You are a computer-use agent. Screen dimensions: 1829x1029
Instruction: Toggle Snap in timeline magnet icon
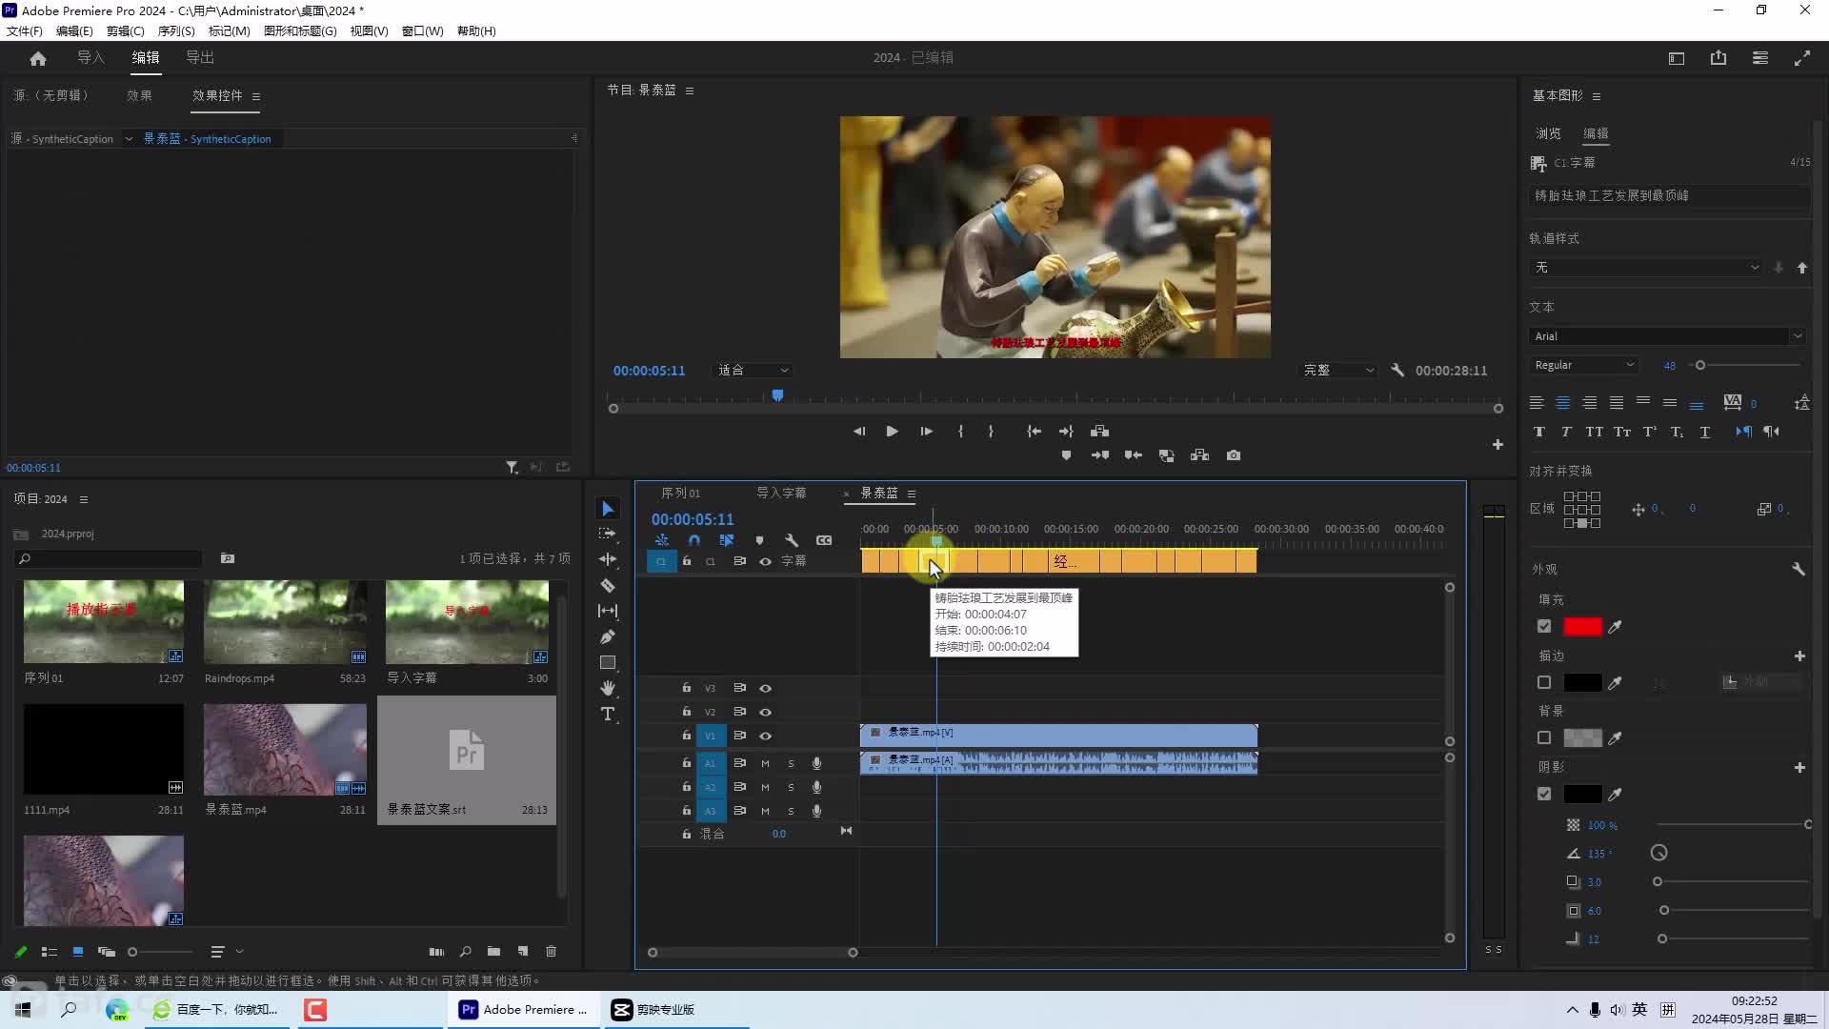click(x=694, y=540)
